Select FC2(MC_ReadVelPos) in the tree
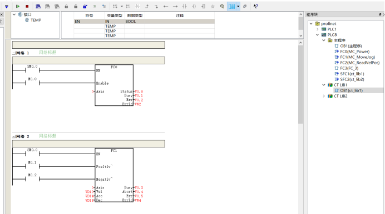385x214 pixels. point(360,63)
